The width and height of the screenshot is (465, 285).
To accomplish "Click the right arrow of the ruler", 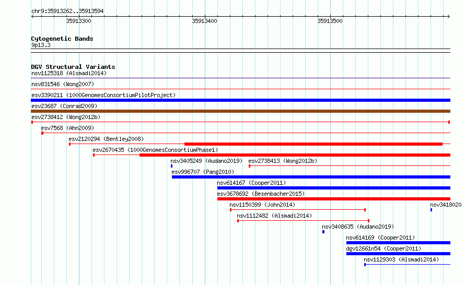I will coord(448,17).
